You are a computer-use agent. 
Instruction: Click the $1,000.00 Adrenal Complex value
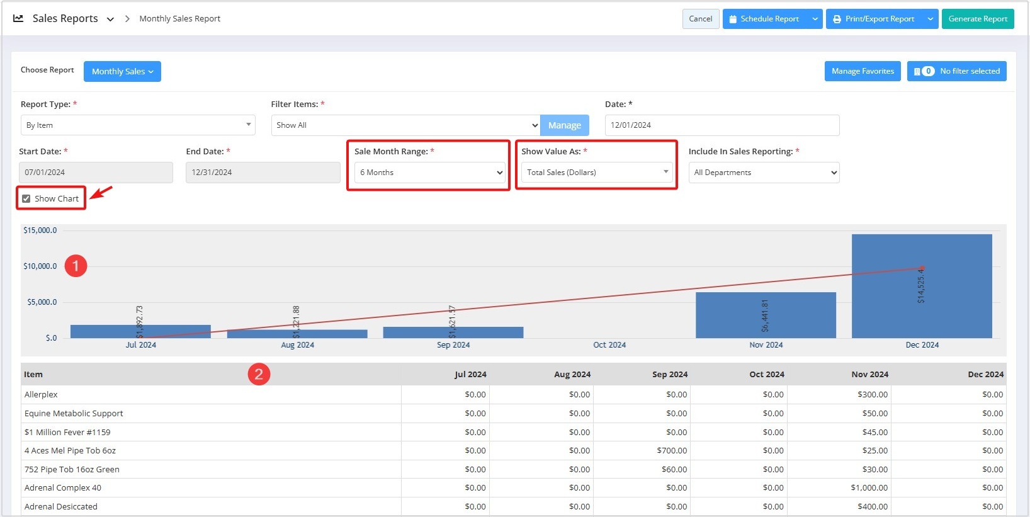pyautogui.click(x=869, y=488)
